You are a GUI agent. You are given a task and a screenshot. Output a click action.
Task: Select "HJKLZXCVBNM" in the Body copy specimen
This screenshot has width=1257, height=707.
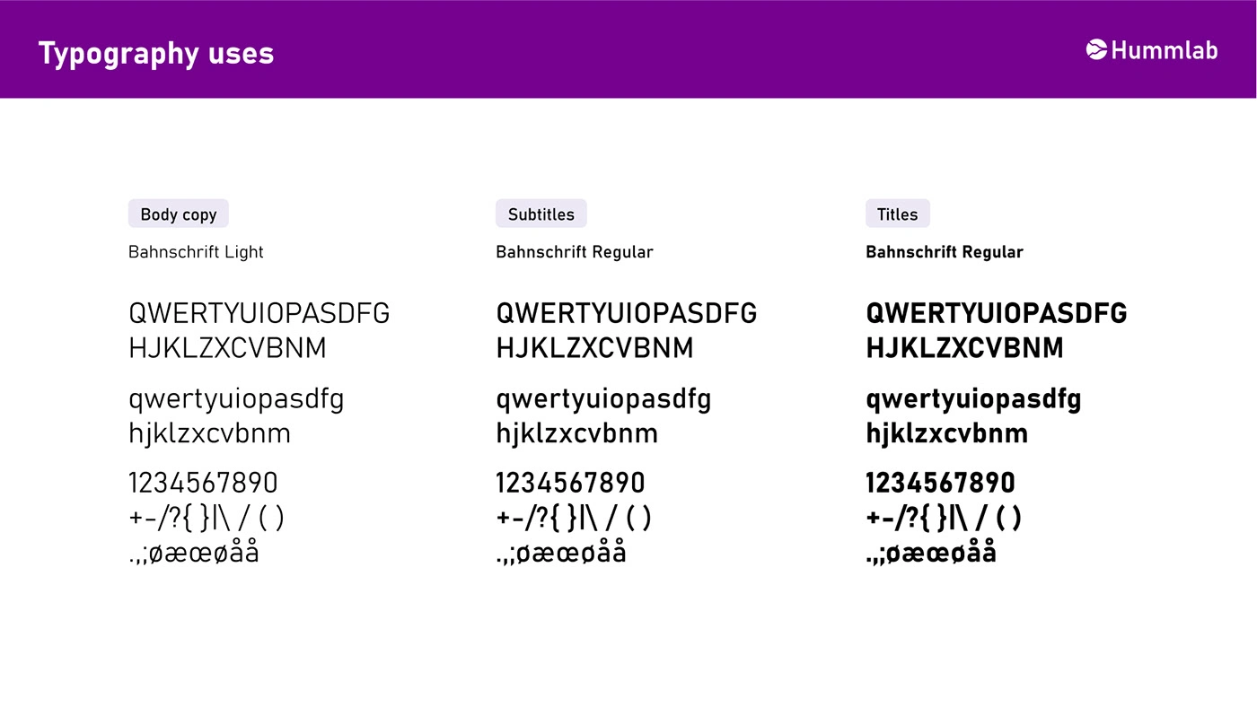tap(228, 348)
